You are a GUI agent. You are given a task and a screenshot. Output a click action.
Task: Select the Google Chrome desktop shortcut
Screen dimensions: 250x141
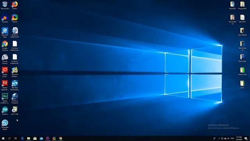coord(5,46)
